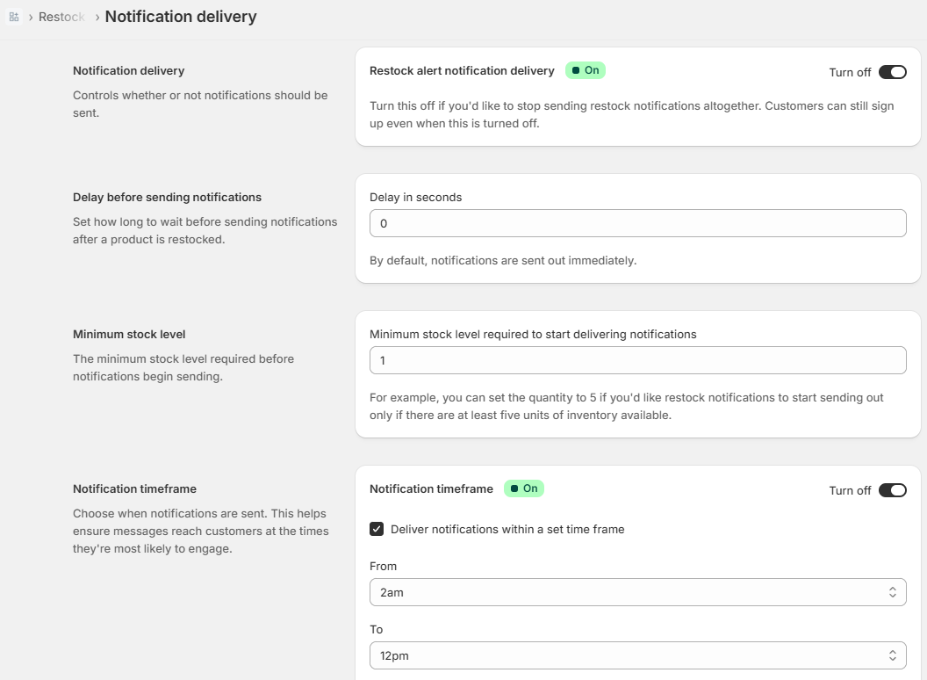Screen dimensions: 927x680
Task: Focus the Minimum stock level input field
Action: click(x=637, y=360)
